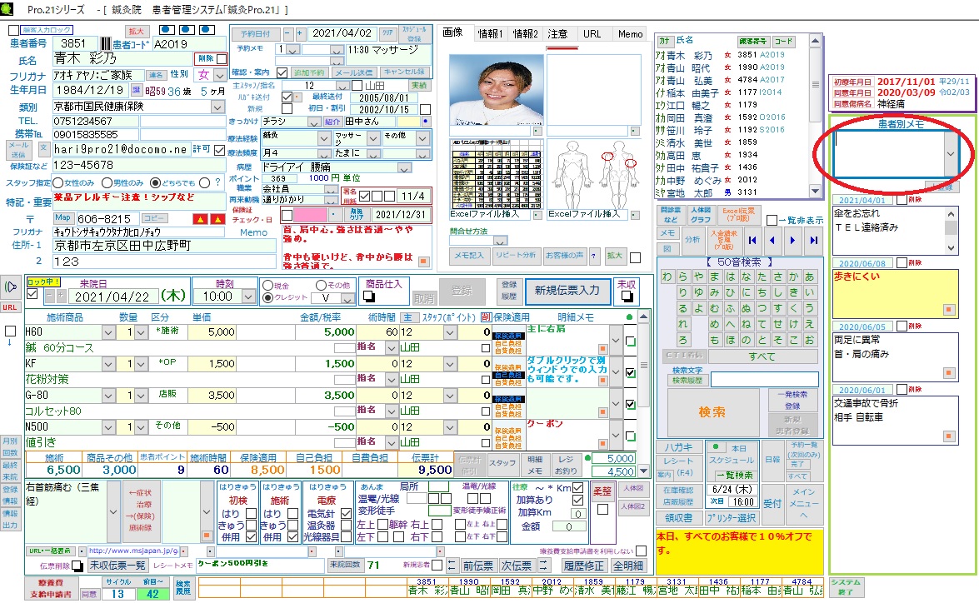Viewport: 979px width, 603px height.
Task: Select the 現金 payment radio button
Action: 267,286
